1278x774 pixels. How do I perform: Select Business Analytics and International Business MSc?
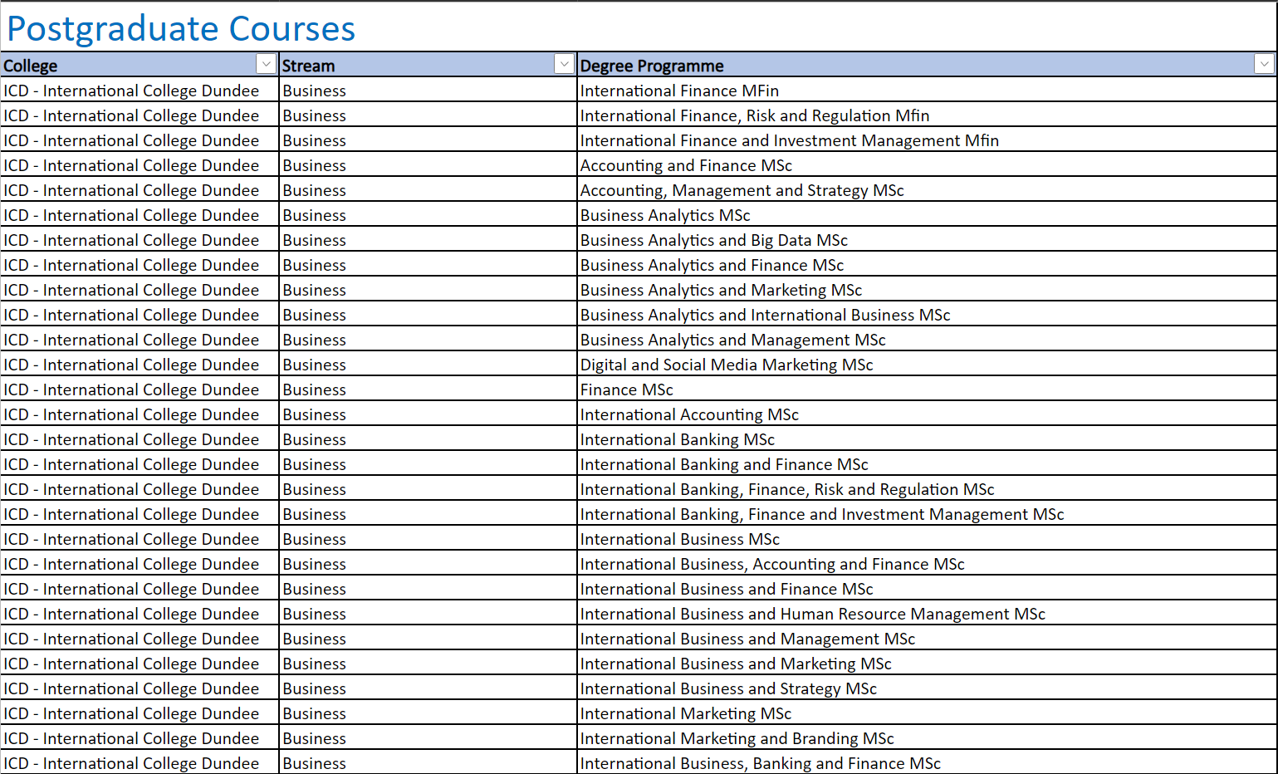pyautogui.click(x=927, y=315)
